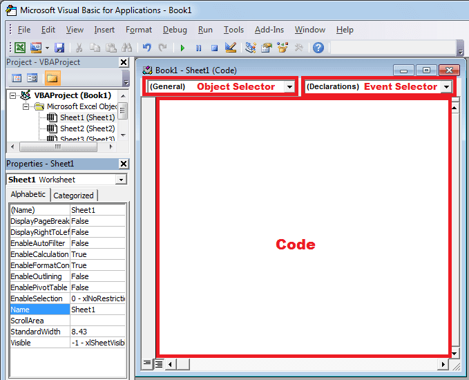Click View Code icon in Project pane

pos(17,78)
